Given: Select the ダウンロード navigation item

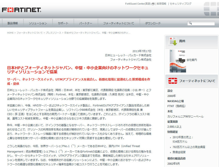Looking at the screenshot, I should click(x=153, y=23).
